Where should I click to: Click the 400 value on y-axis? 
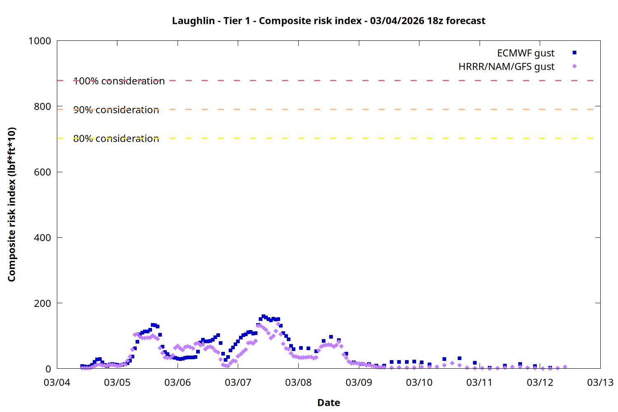click(42, 238)
